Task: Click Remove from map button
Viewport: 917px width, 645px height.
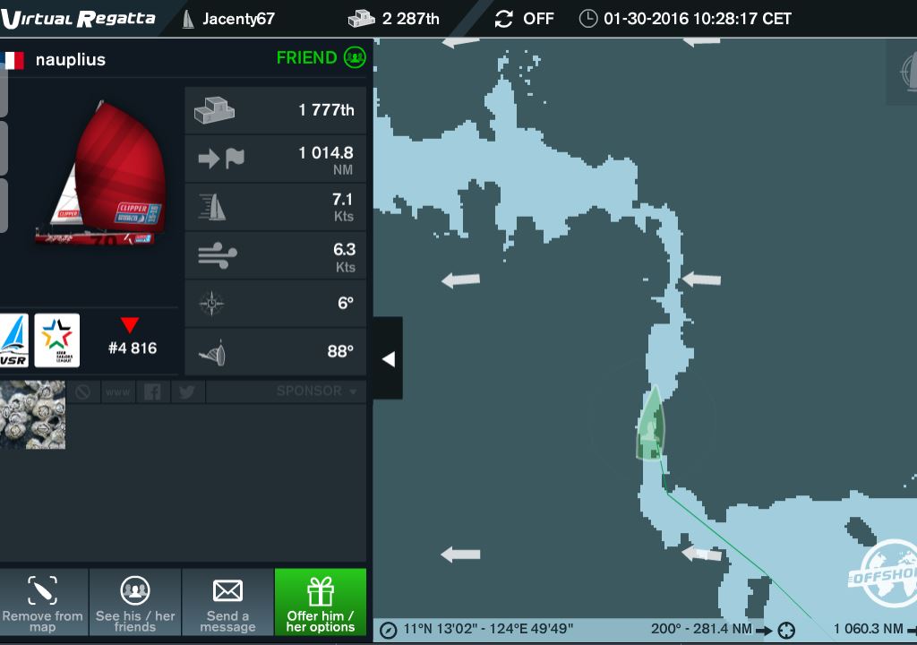Action: click(43, 602)
